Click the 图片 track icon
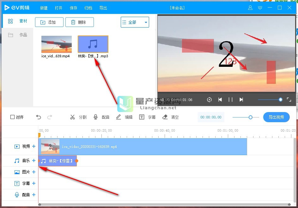Screen dimensions: 298x208 click(17, 172)
